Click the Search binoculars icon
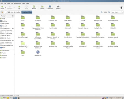 point(58,7)
